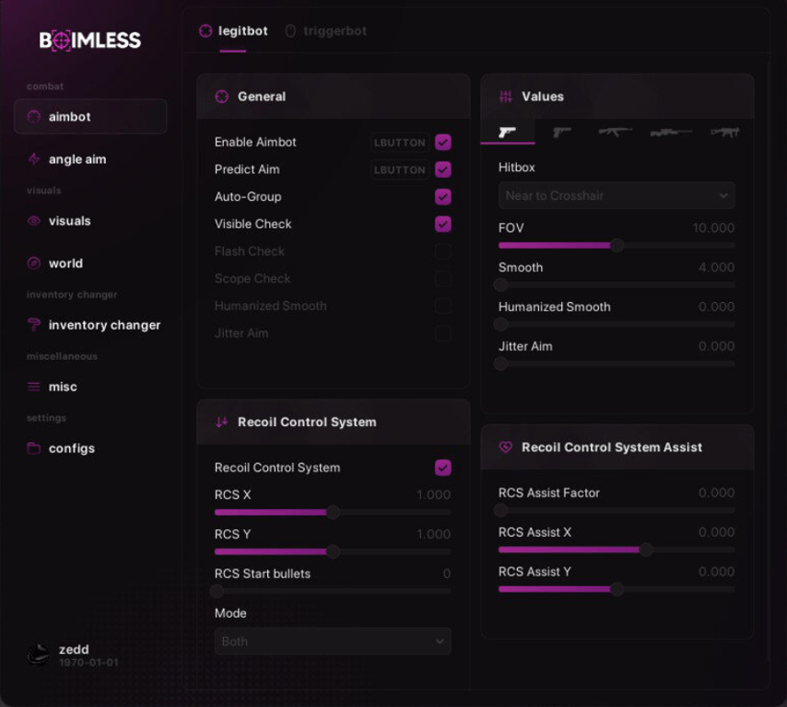
Task: Disable the Enable Aimbot checkbox
Action: click(442, 143)
